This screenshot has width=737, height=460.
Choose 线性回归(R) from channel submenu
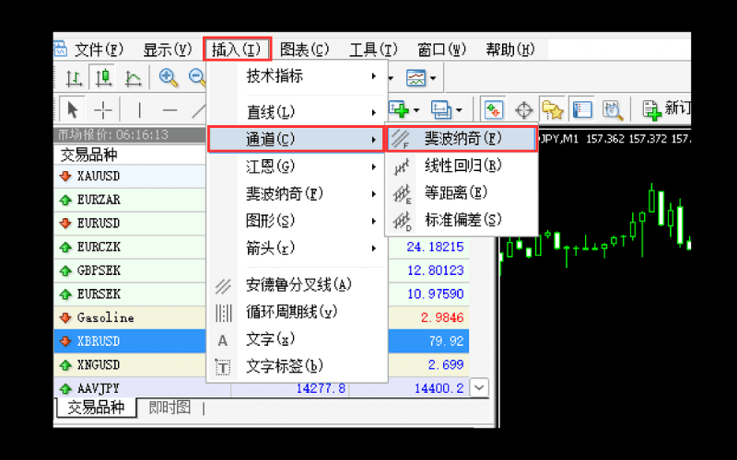pos(462,167)
